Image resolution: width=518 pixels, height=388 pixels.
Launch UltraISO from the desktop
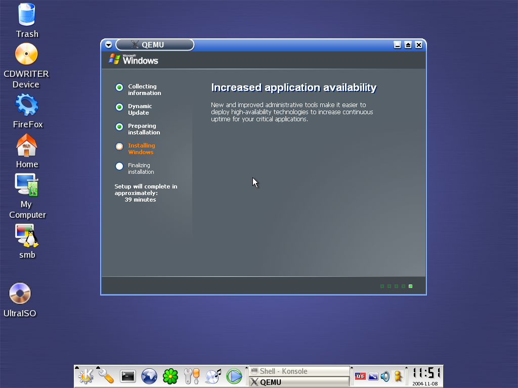20,294
